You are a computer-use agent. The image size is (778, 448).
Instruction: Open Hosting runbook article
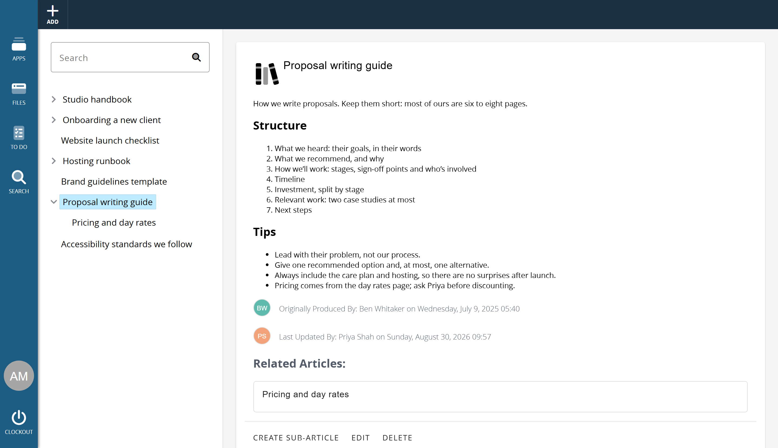coord(96,161)
